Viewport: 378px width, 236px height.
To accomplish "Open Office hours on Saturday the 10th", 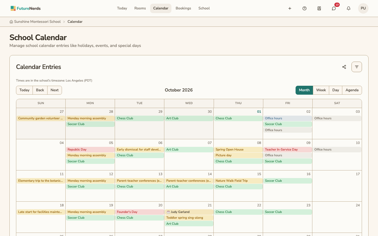I will click(337, 149).
